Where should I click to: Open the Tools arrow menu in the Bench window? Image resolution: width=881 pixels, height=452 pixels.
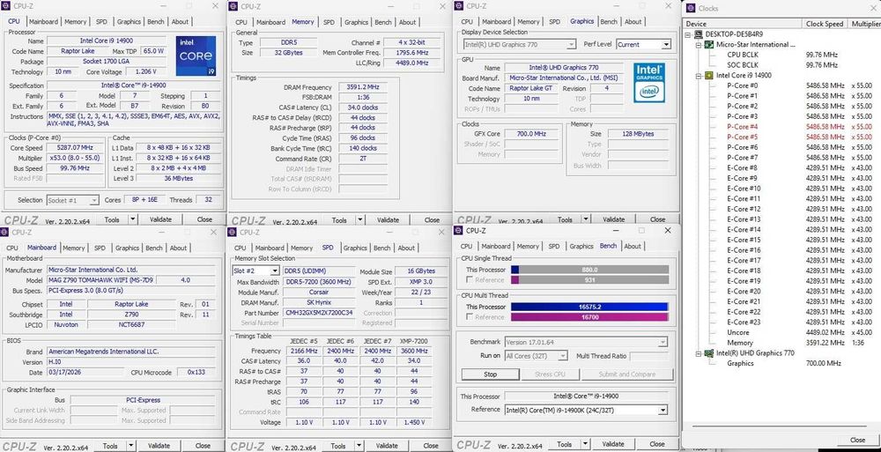[x=586, y=444]
